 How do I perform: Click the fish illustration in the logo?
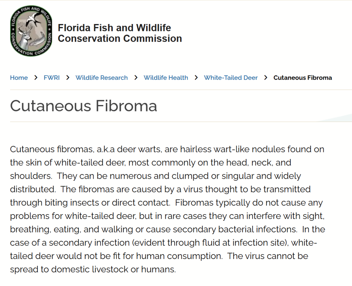[x=37, y=40]
